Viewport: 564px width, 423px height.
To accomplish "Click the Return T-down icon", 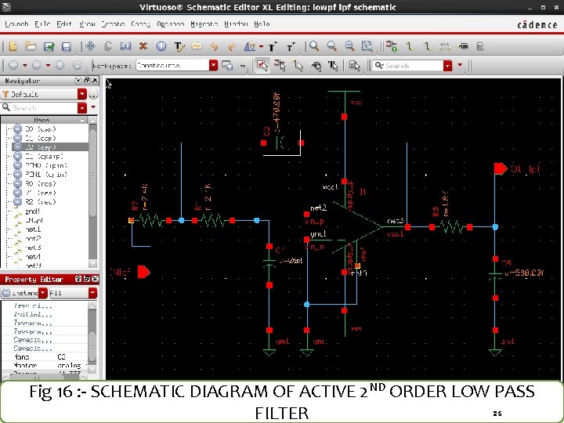I will coord(291,46).
